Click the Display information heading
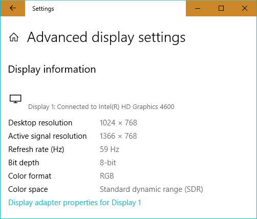257x219 pixels. (x=52, y=70)
